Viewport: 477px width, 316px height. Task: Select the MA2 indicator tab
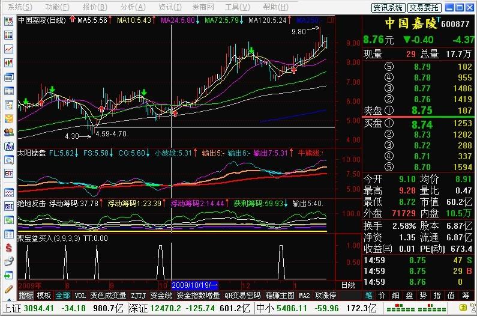(x=304, y=296)
